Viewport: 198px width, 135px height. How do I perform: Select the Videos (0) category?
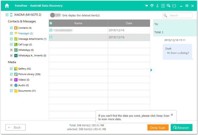[24, 80]
